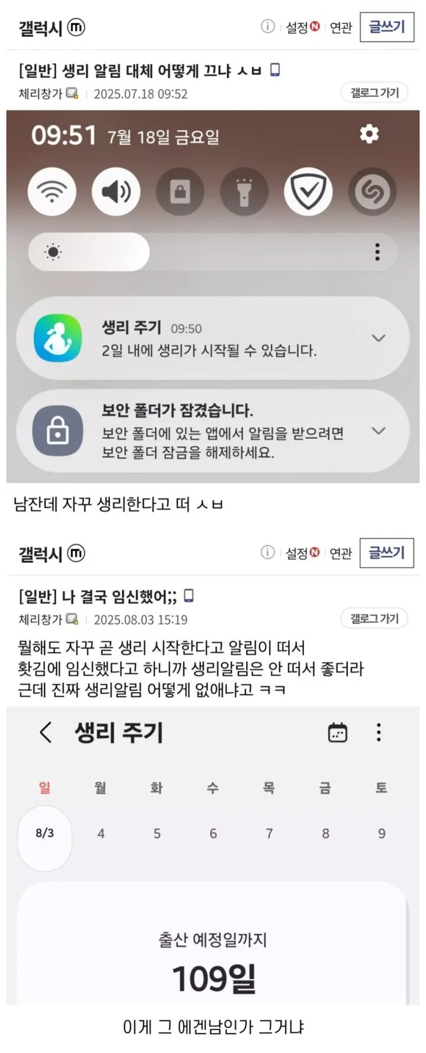Open brightness more options dots
426x1053 pixels.
tap(378, 252)
